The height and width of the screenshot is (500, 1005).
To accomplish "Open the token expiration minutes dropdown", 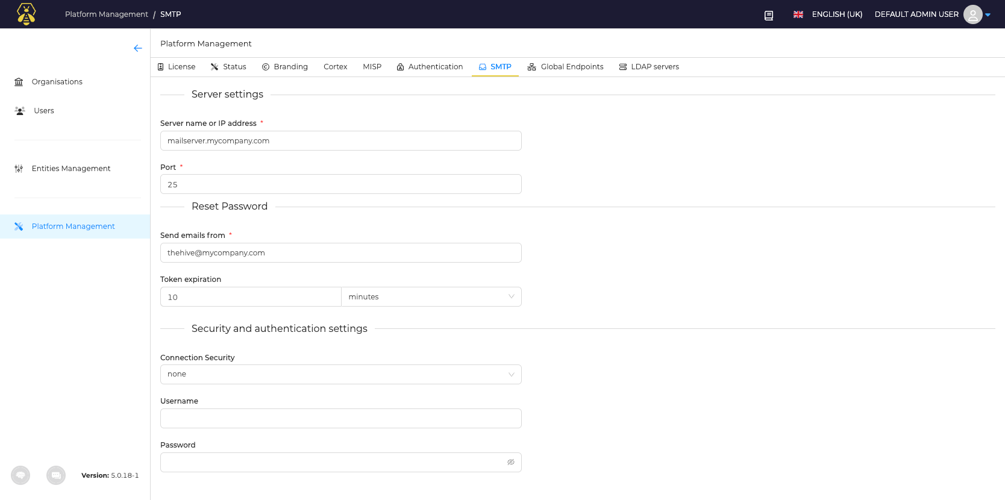I will coord(431,297).
